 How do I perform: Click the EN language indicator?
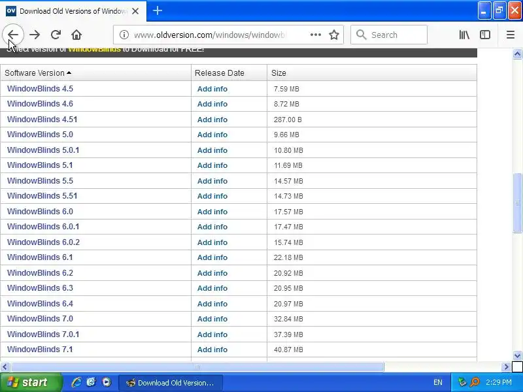(437, 382)
